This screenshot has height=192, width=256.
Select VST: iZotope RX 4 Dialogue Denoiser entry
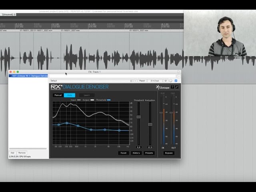pos(28,76)
